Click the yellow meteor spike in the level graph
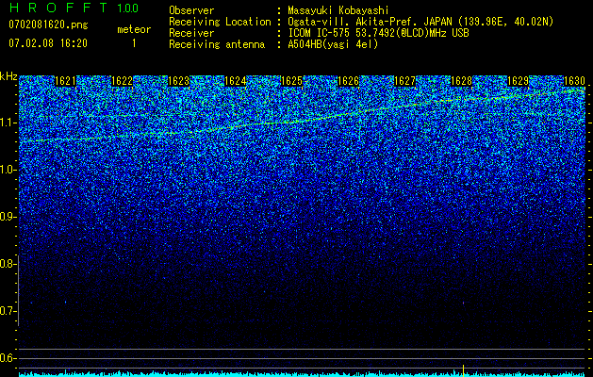This screenshot has width=593, height=377. point(463,370)
